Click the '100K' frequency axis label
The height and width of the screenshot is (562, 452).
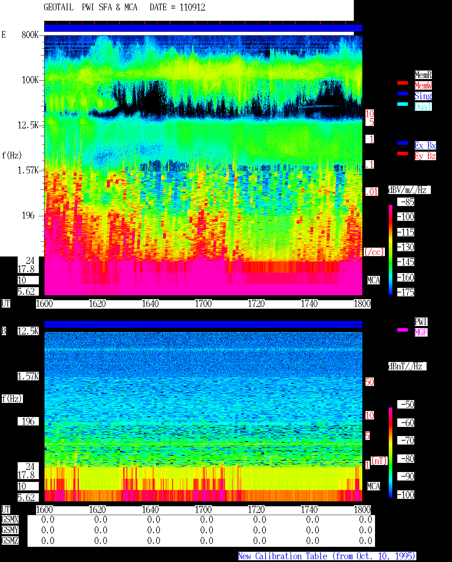click(x=30, y=80)
